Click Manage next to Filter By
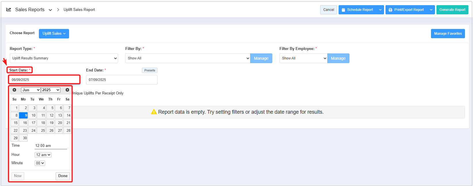The height and width of the screenshot is (186, 473). tap(261, 58)
